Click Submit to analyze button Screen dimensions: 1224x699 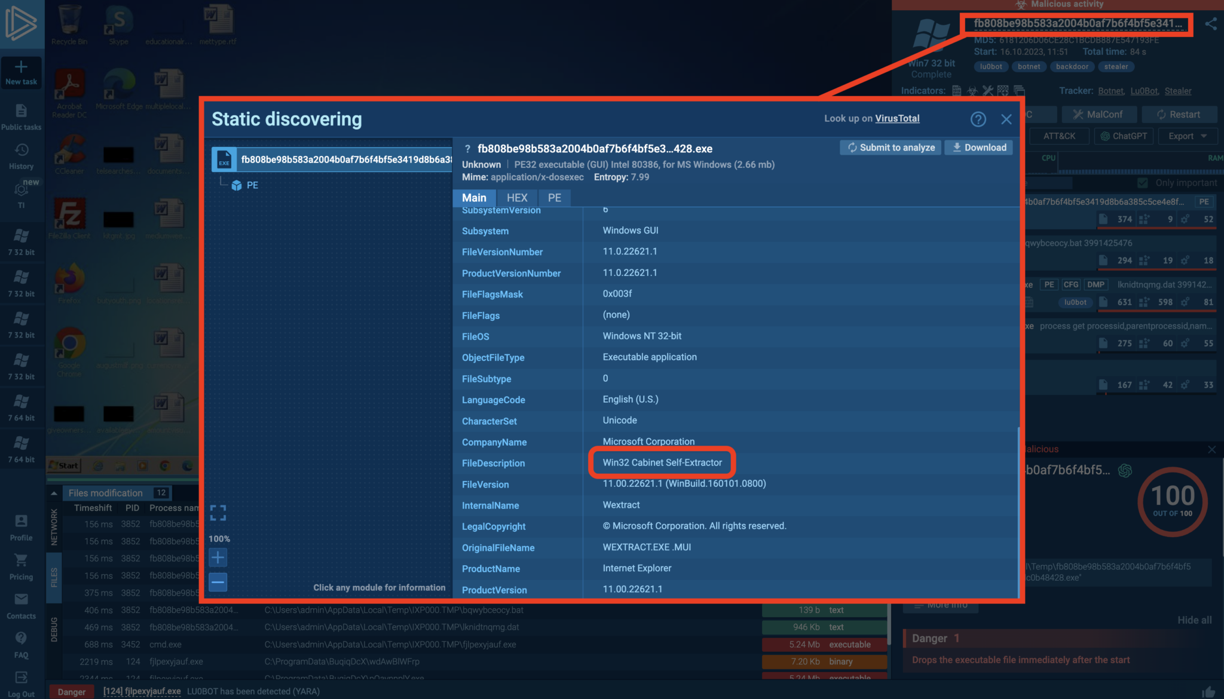click(x=891, y=148)
